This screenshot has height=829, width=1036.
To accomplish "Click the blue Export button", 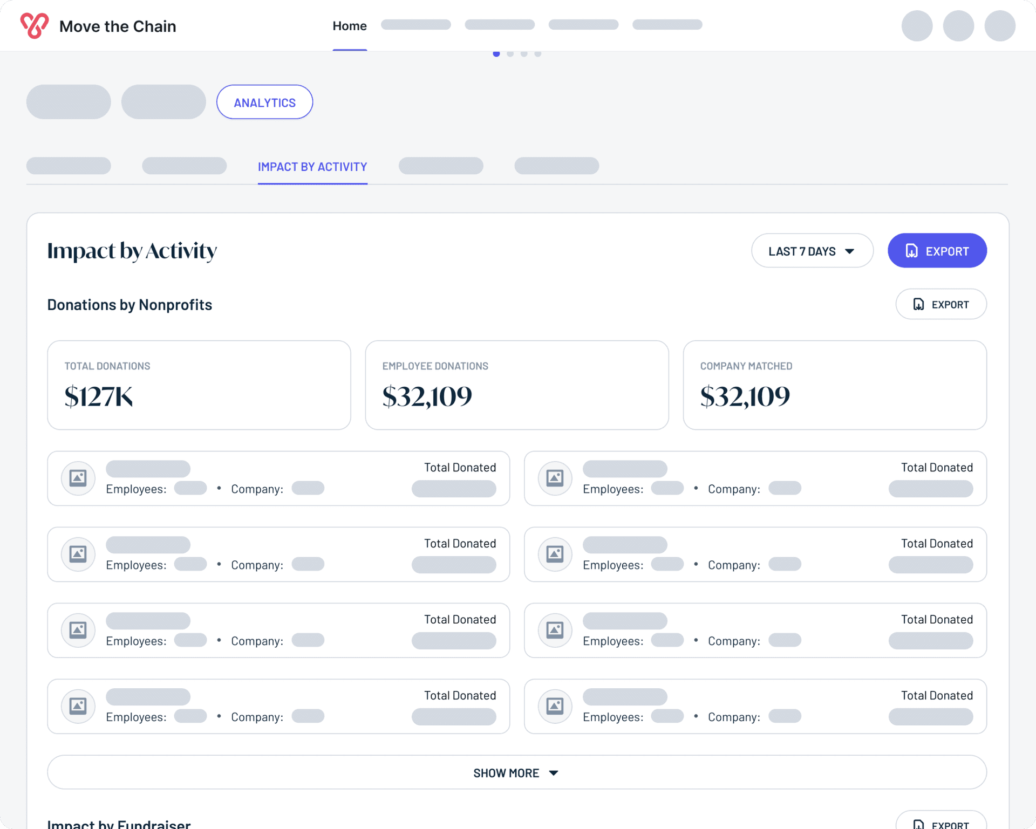I will (937, 251).
